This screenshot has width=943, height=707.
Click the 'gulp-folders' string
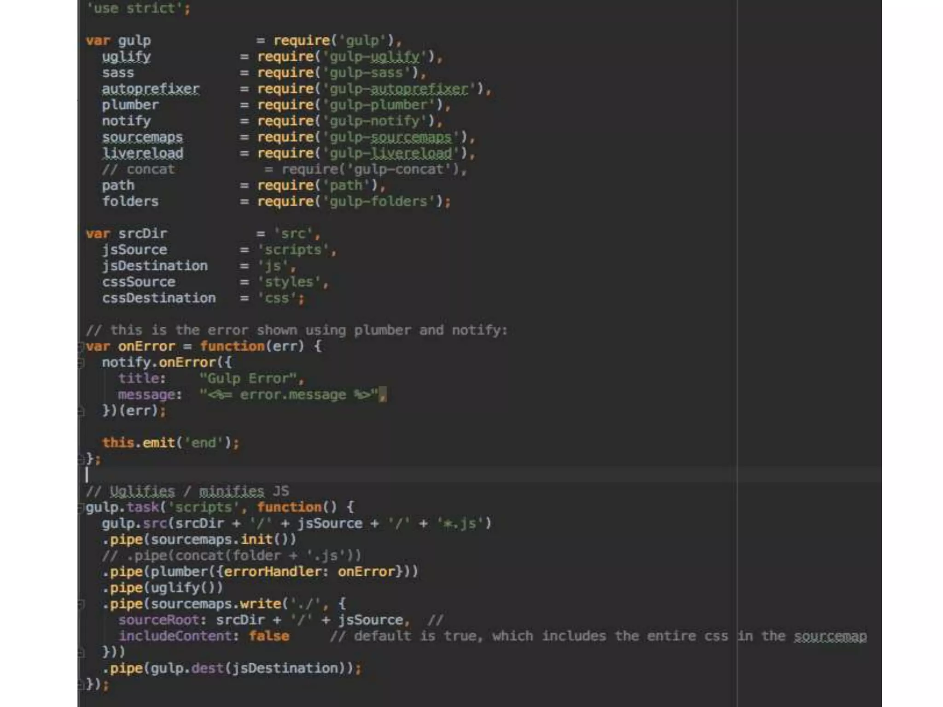point(379,202)
